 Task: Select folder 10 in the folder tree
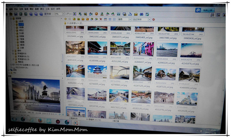pyautogui.click(x=22, y=48)
